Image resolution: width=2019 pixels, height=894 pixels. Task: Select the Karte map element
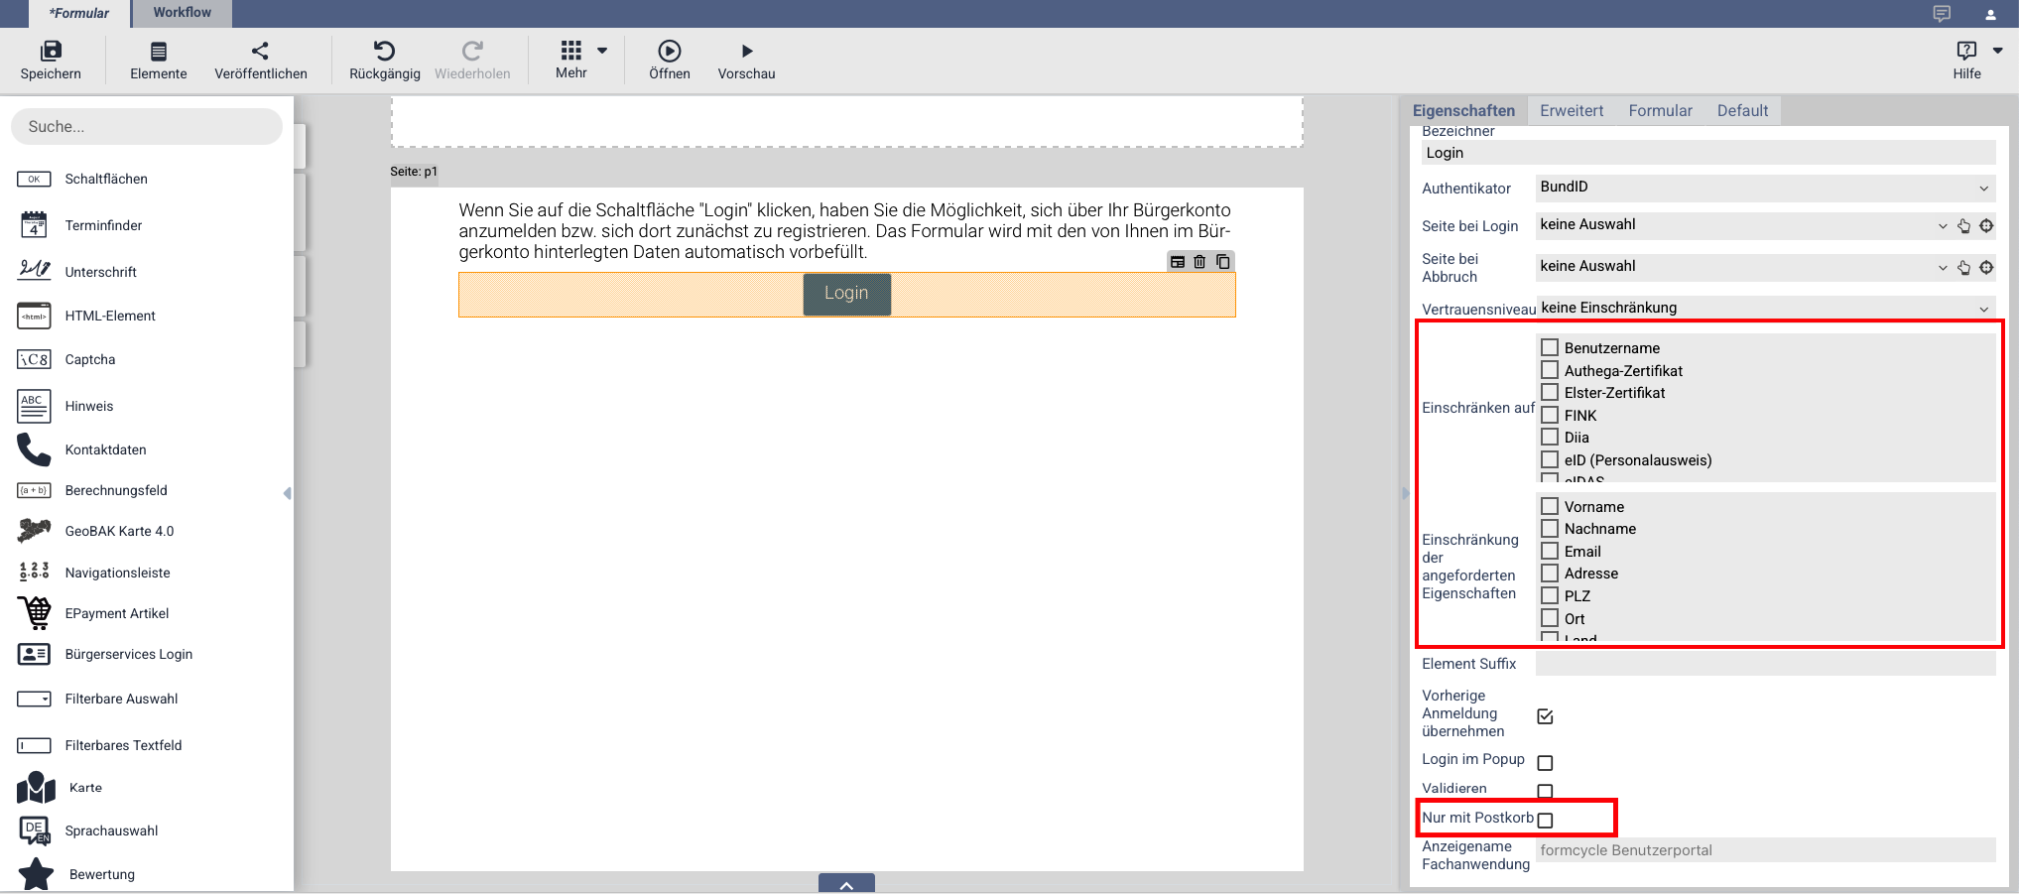click(x=85, y=788)
